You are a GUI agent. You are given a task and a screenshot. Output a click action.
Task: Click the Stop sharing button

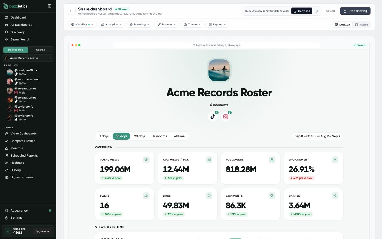[355, 11]
